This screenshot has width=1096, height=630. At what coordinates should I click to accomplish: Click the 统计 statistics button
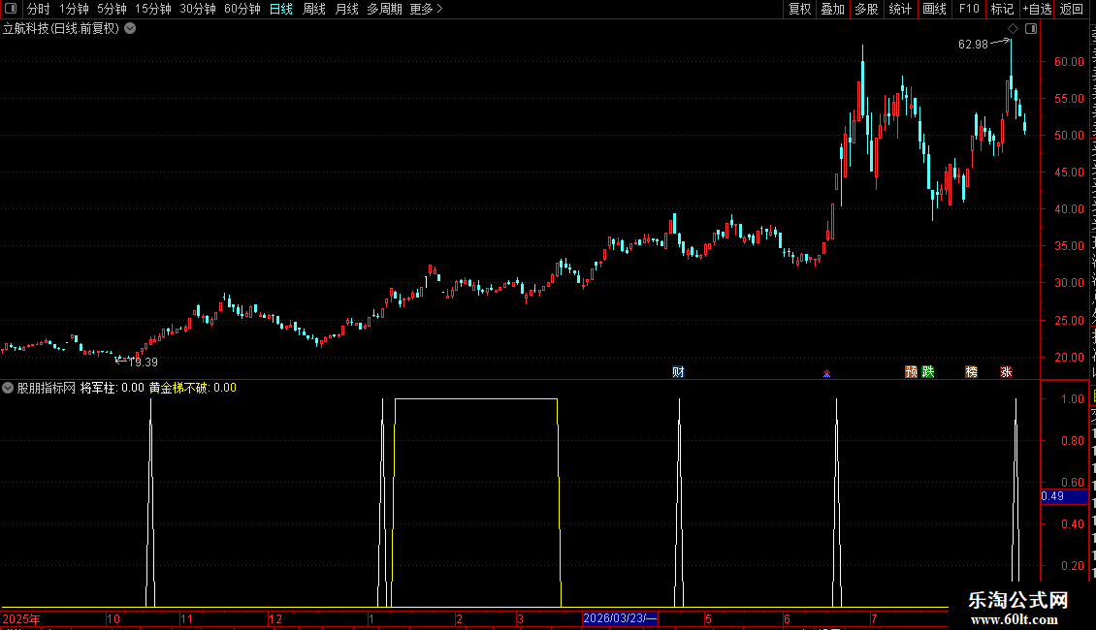coord(899,9)
